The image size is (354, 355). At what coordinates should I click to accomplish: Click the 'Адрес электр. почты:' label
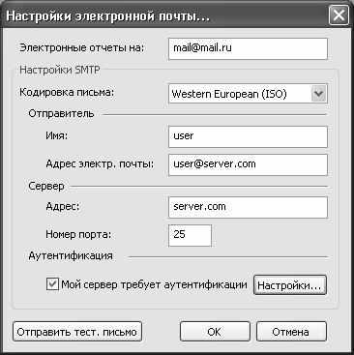tap(100, 164)
